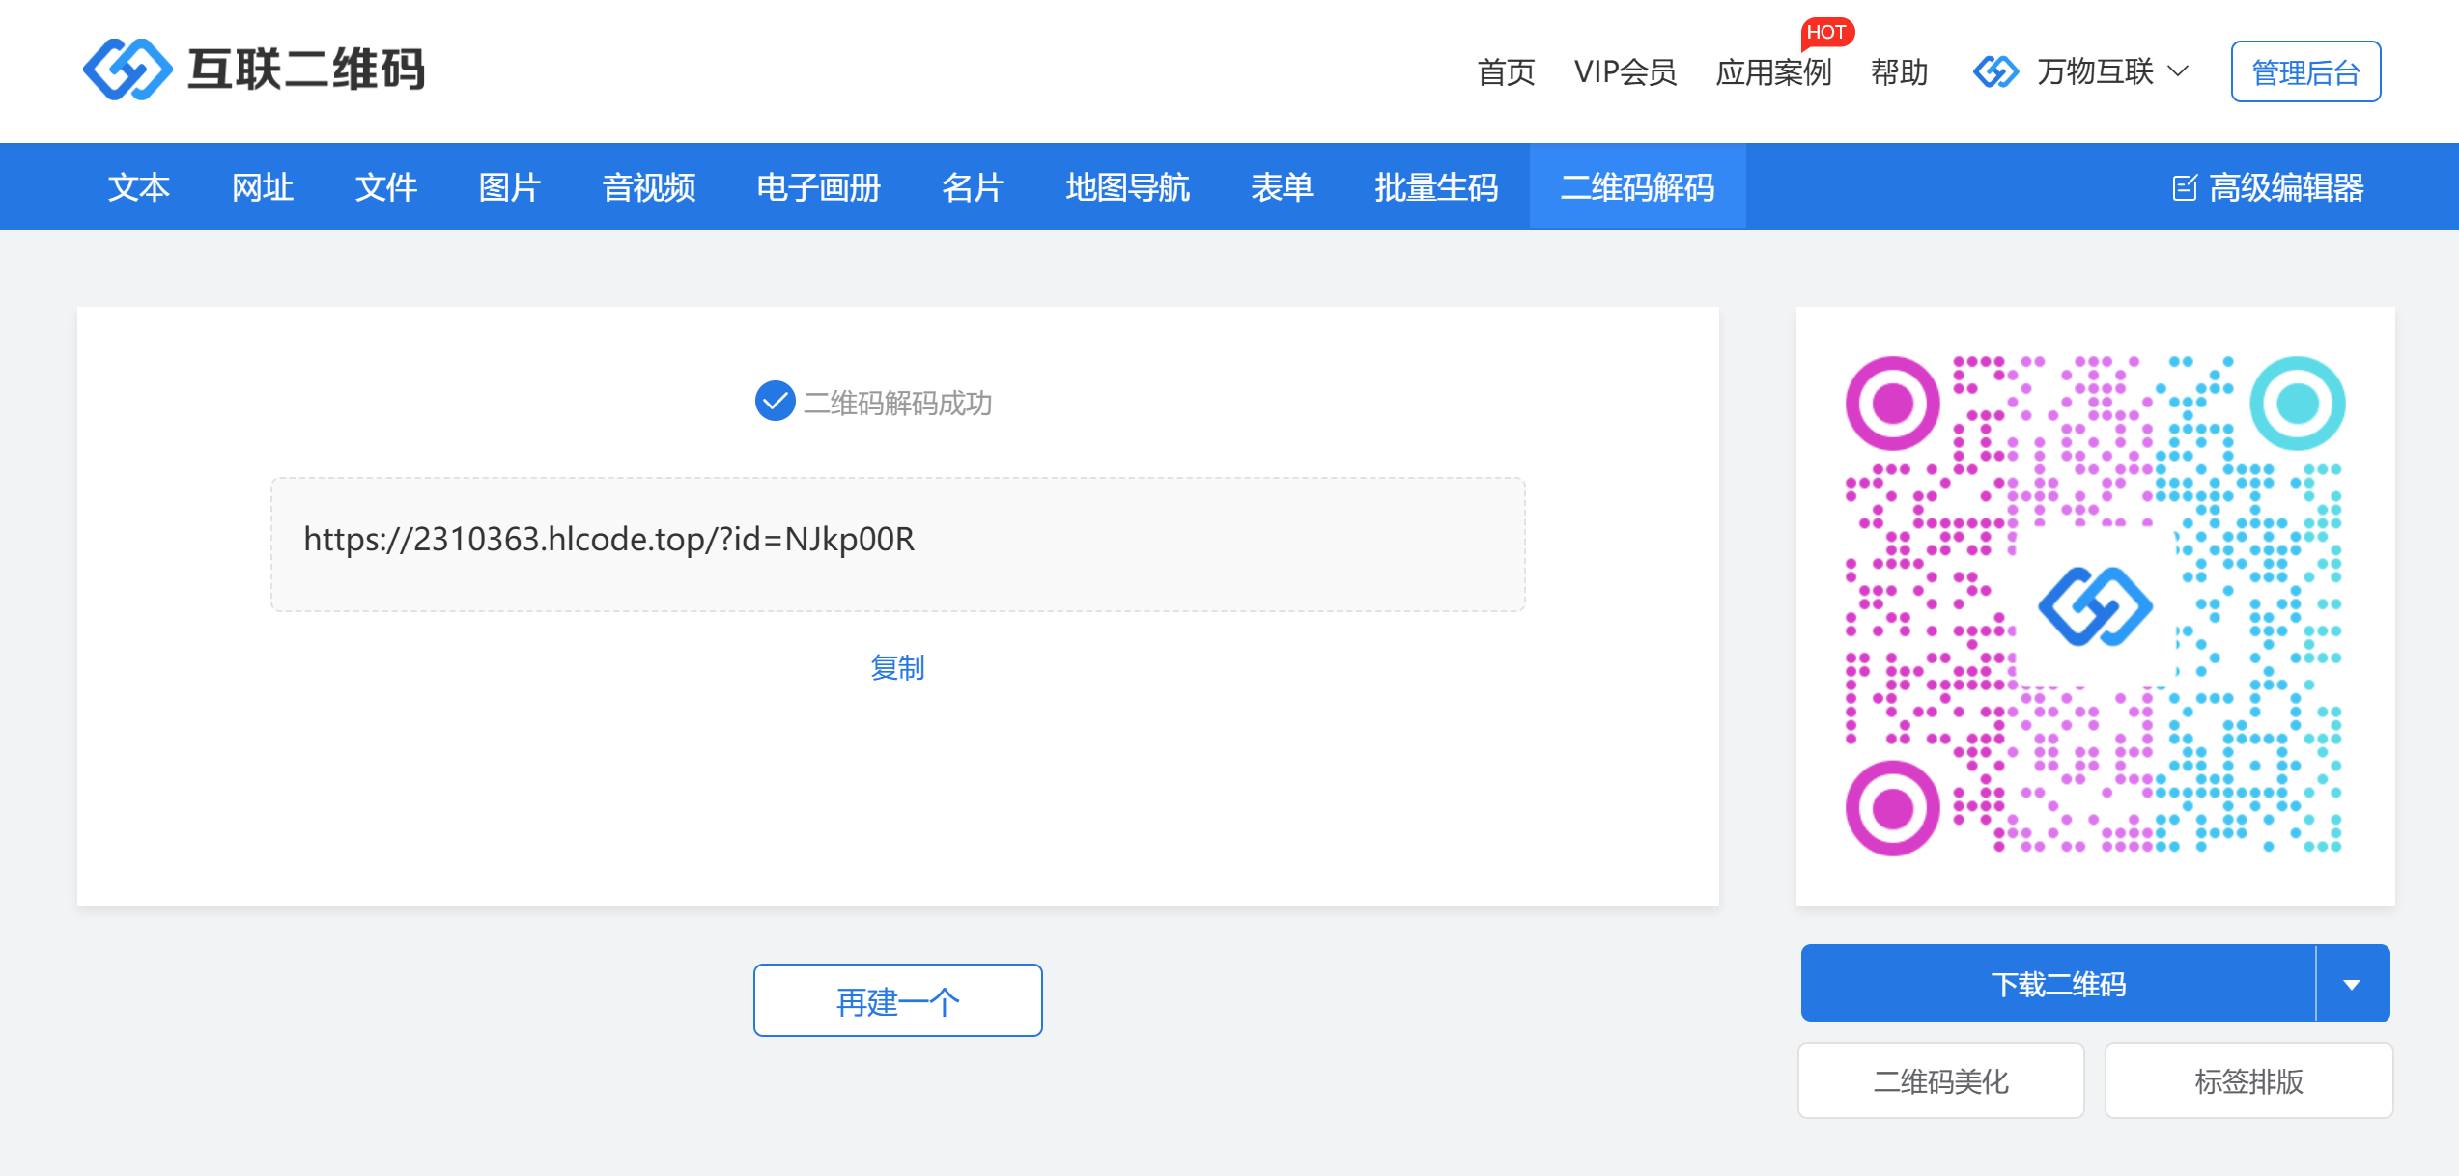Expand the 万物互联 dropdown chevron

(x=2178, y=71)
